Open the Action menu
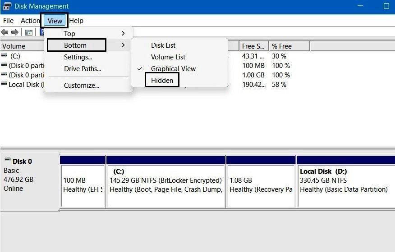 pyautogui.click(x=30, y=21)
